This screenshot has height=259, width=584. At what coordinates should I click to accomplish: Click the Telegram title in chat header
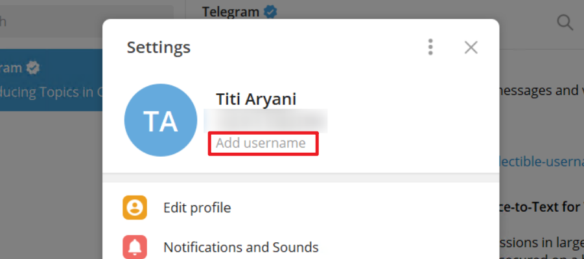pos(231,12)
